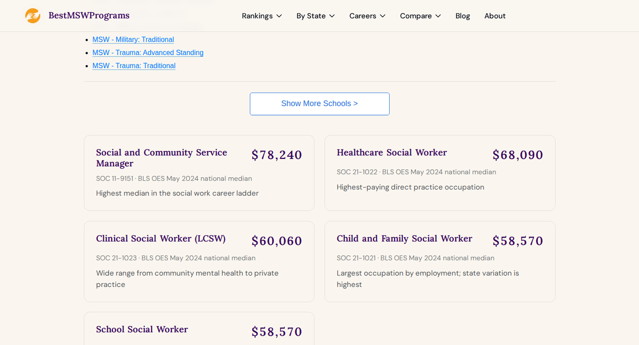The height and width of the screenshot is (345, 639).
Task: Expand the Compare chevron arrow
Action: click(x=438, y=16)
